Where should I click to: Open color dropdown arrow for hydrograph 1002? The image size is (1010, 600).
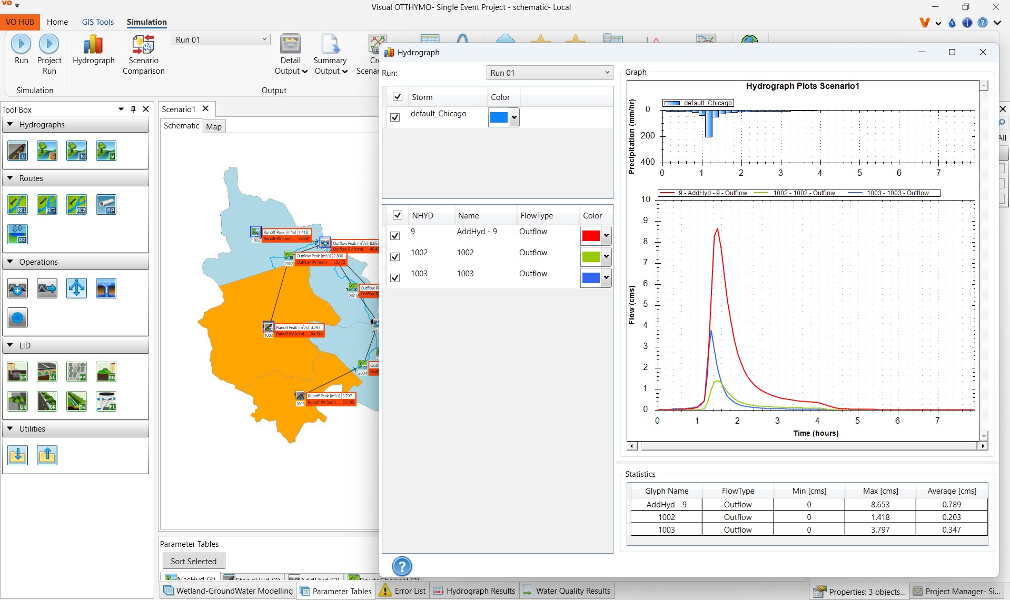click(x=606, y=257)
